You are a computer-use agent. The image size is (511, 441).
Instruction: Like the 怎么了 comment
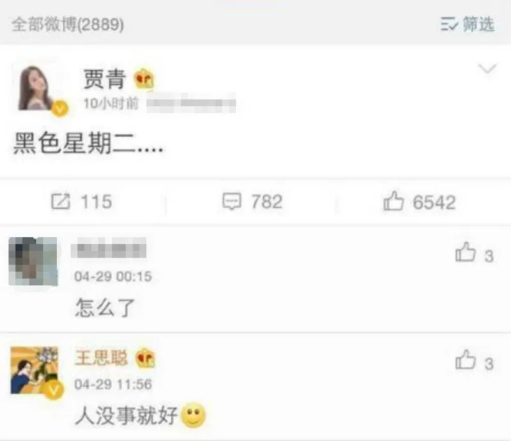pos(466,252)
